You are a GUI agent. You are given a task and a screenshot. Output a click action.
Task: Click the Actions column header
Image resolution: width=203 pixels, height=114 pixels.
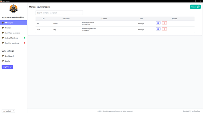tap(174, 19)
